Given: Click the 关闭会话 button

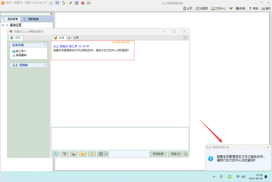Looking at the screenshot, I should (158, 154).
